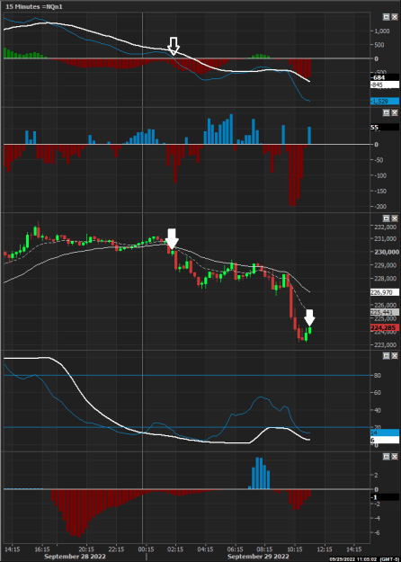Select the white arrow above the latest candle
This screenshot has width=401, height=562.
pyautogui.click(x=309, y=318)
